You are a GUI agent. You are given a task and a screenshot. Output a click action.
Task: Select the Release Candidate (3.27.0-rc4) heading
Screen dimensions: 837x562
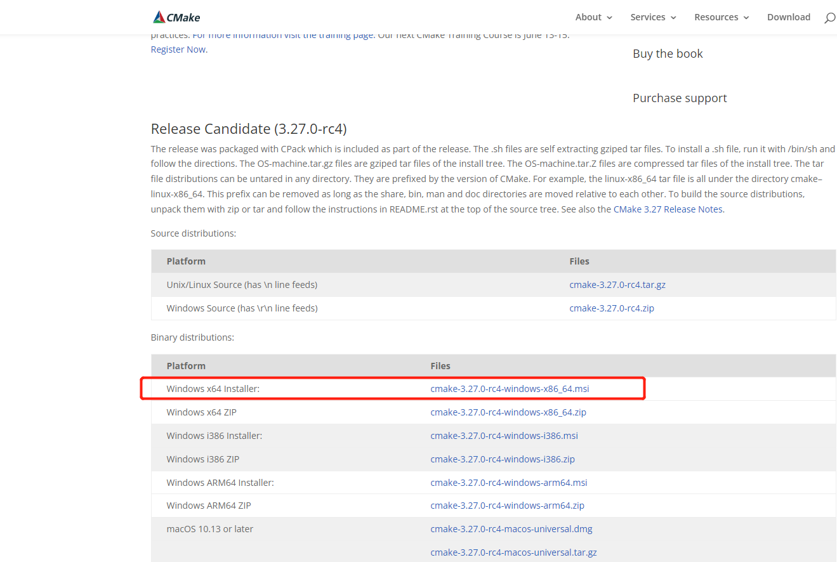tap(249, 129)
